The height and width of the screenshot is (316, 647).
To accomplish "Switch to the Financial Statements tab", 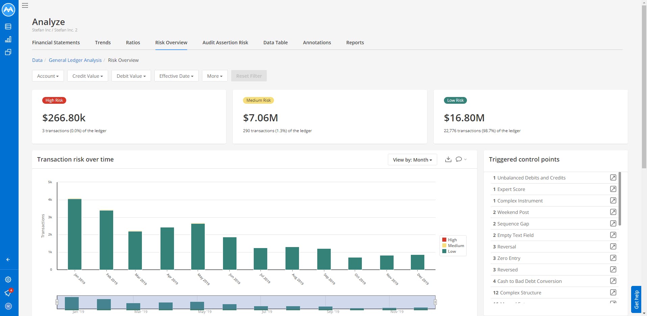I will coord(56,43).
